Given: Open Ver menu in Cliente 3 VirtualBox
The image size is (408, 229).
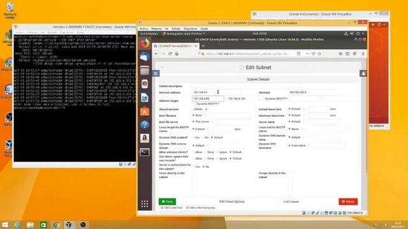Looking at the screenshot, I should 166,29.
